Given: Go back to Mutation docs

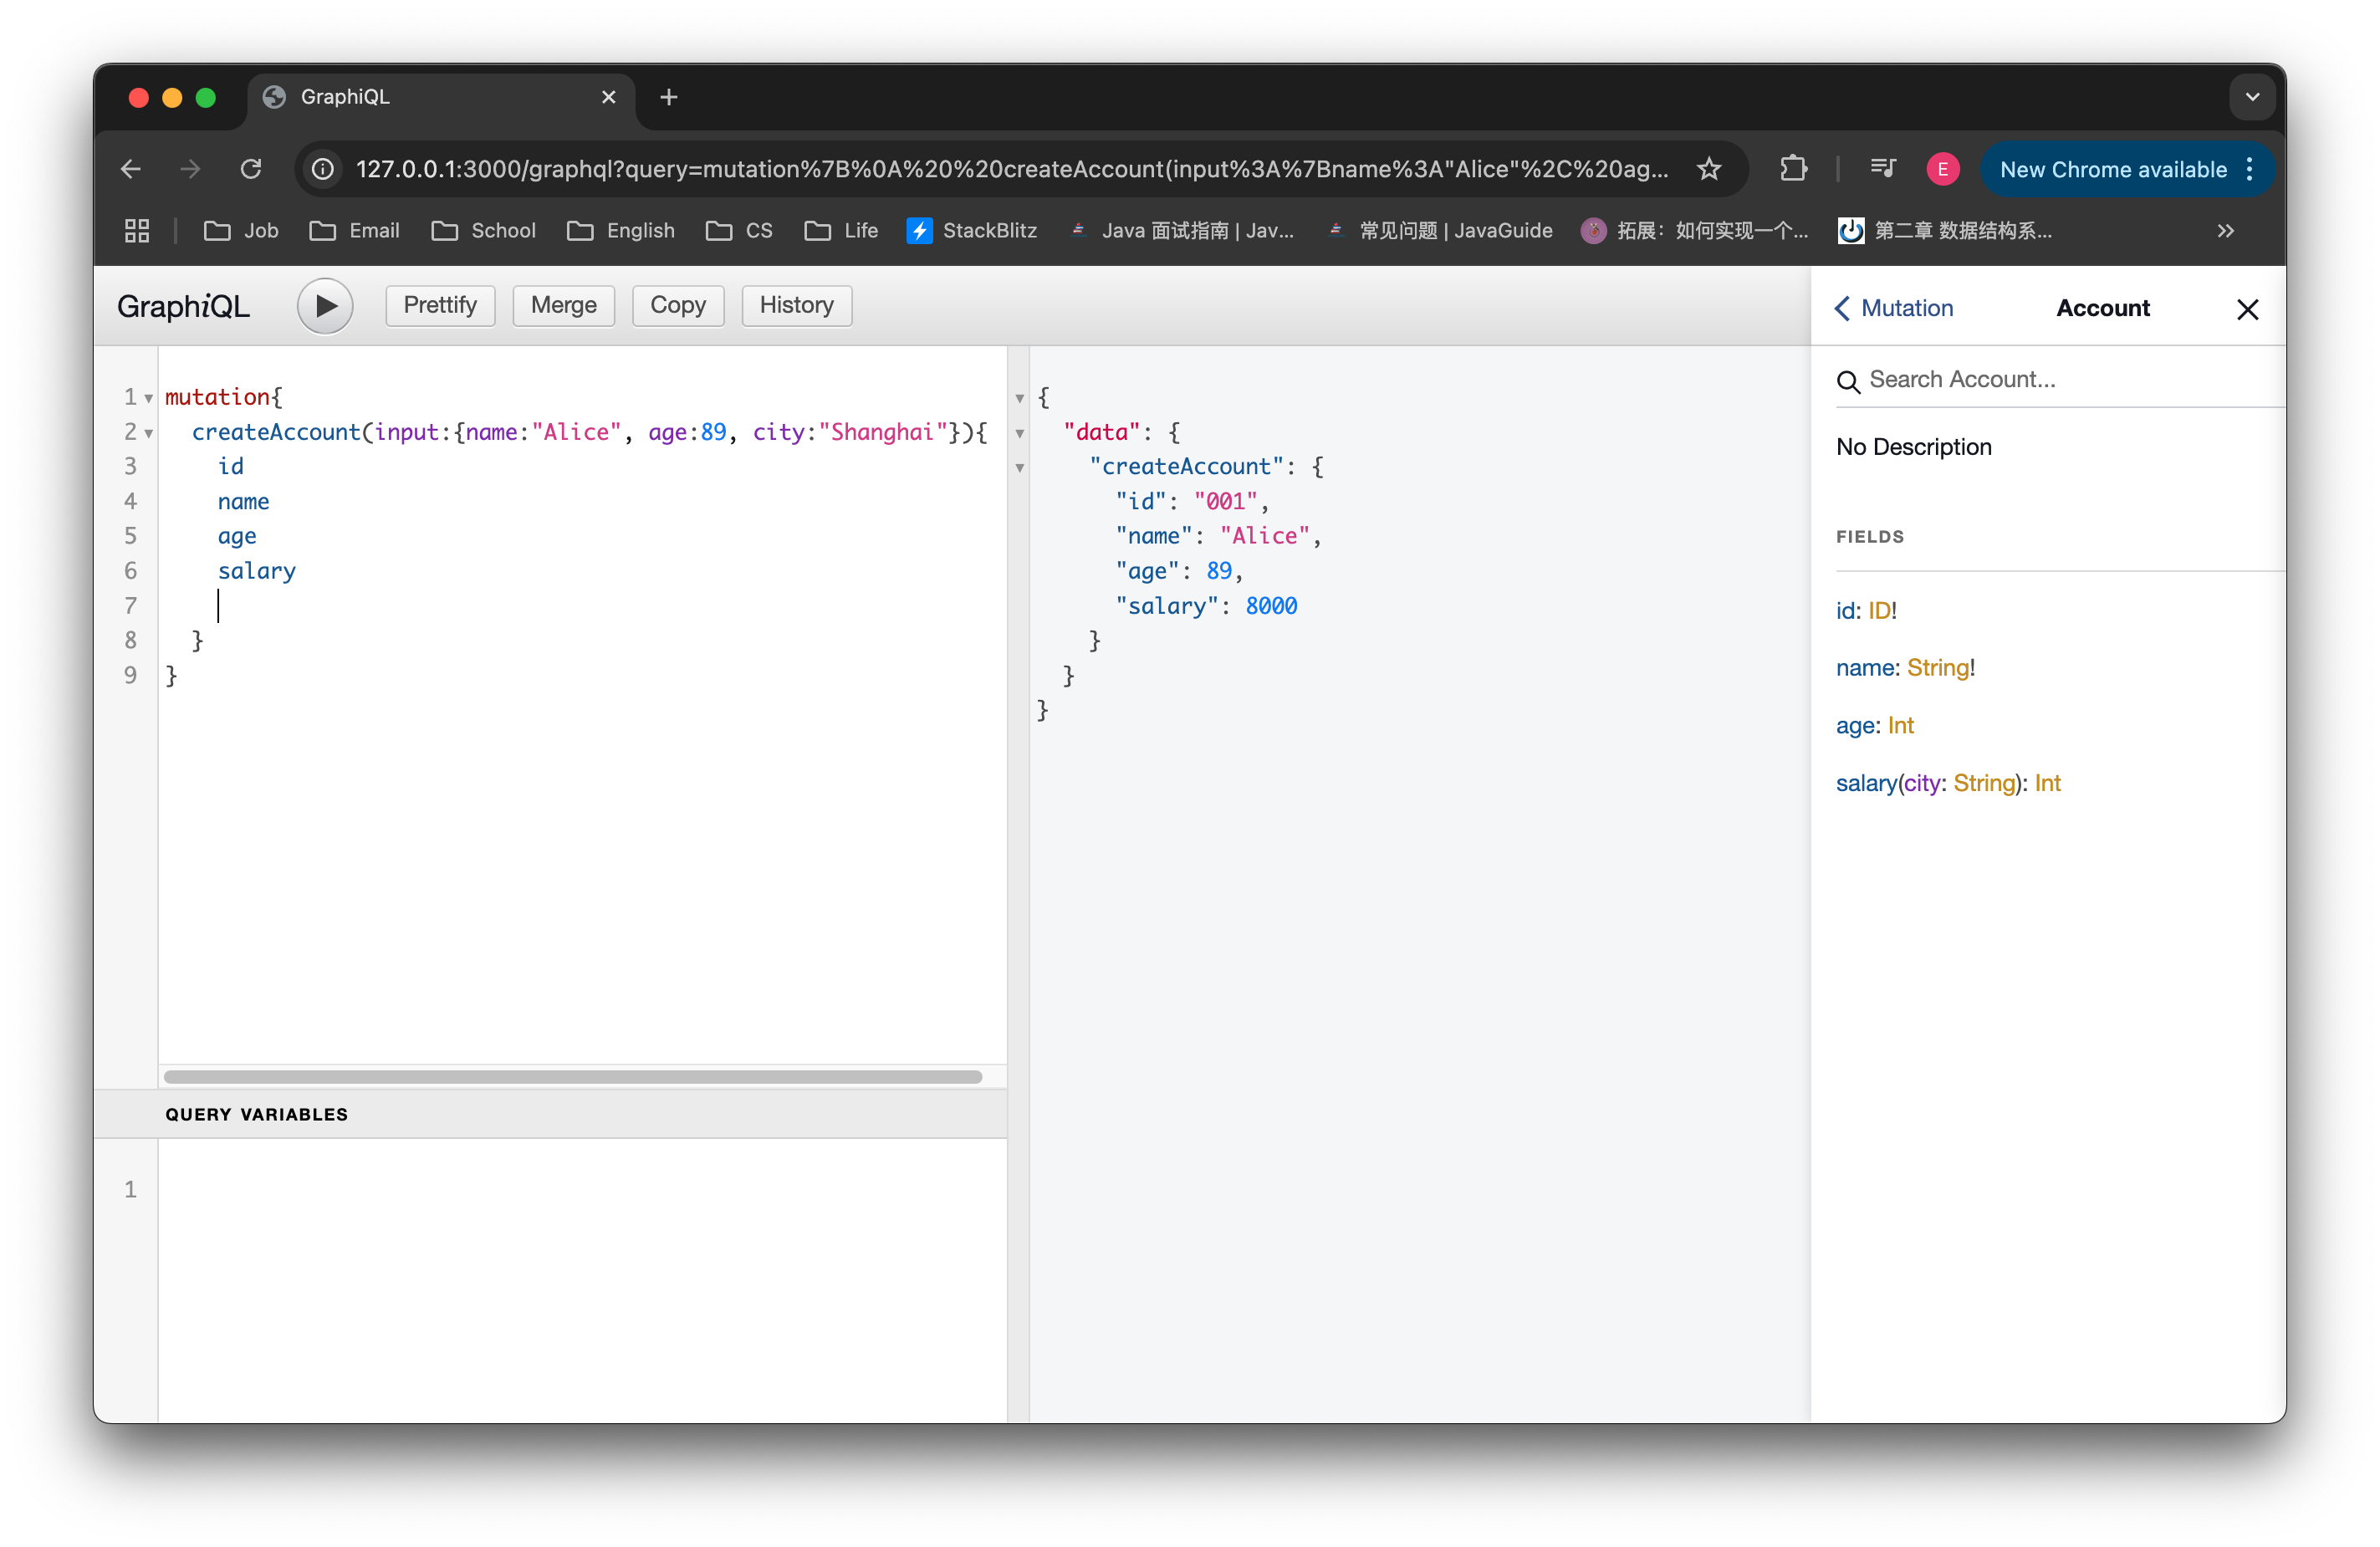Looking at the screenshot, I should (x=1893, y=308).
